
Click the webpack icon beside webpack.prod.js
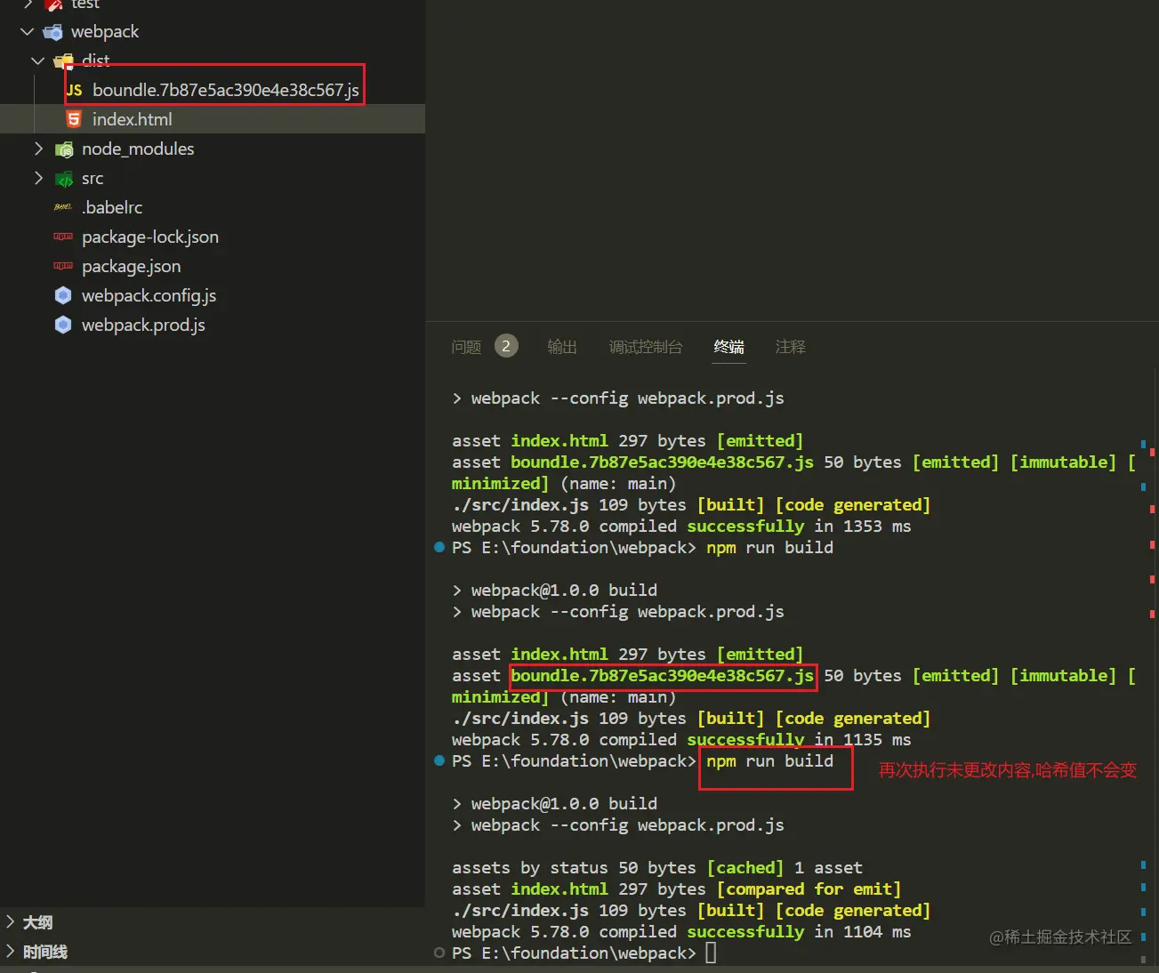(63, 325)
